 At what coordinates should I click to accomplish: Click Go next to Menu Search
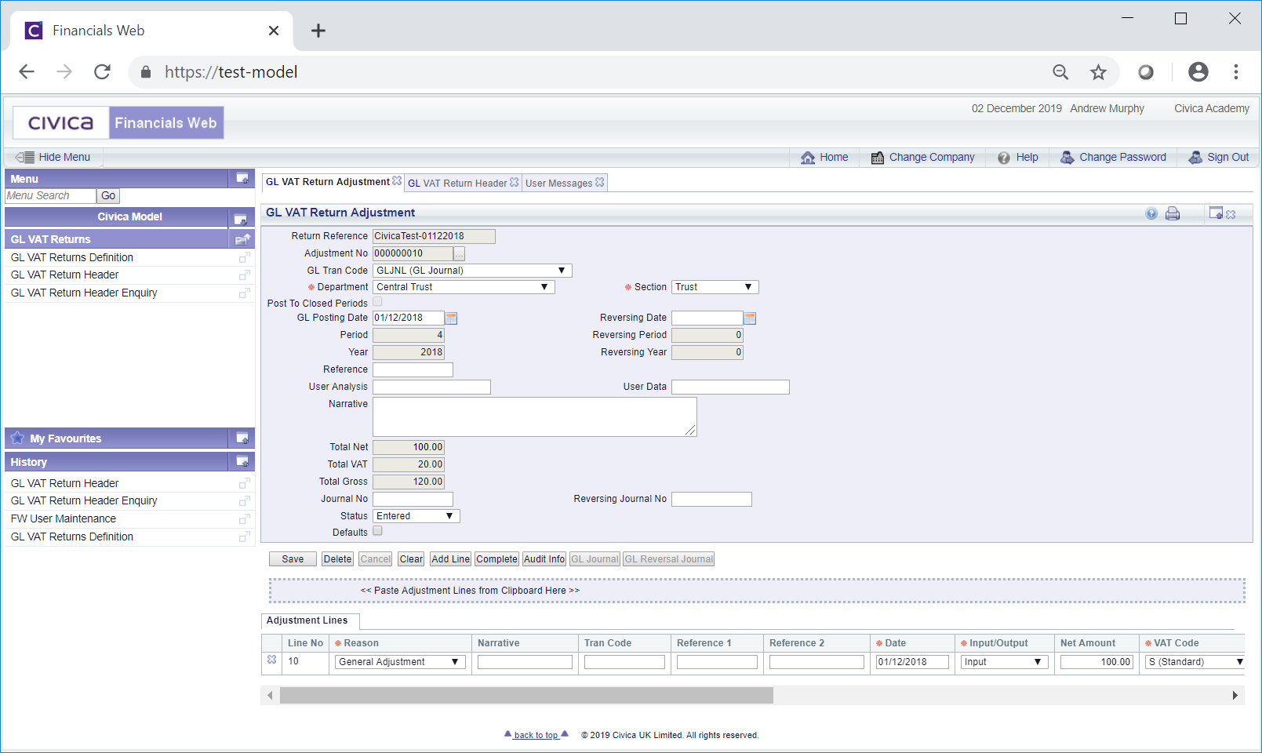pyautogui.click(x=108, y=196)
